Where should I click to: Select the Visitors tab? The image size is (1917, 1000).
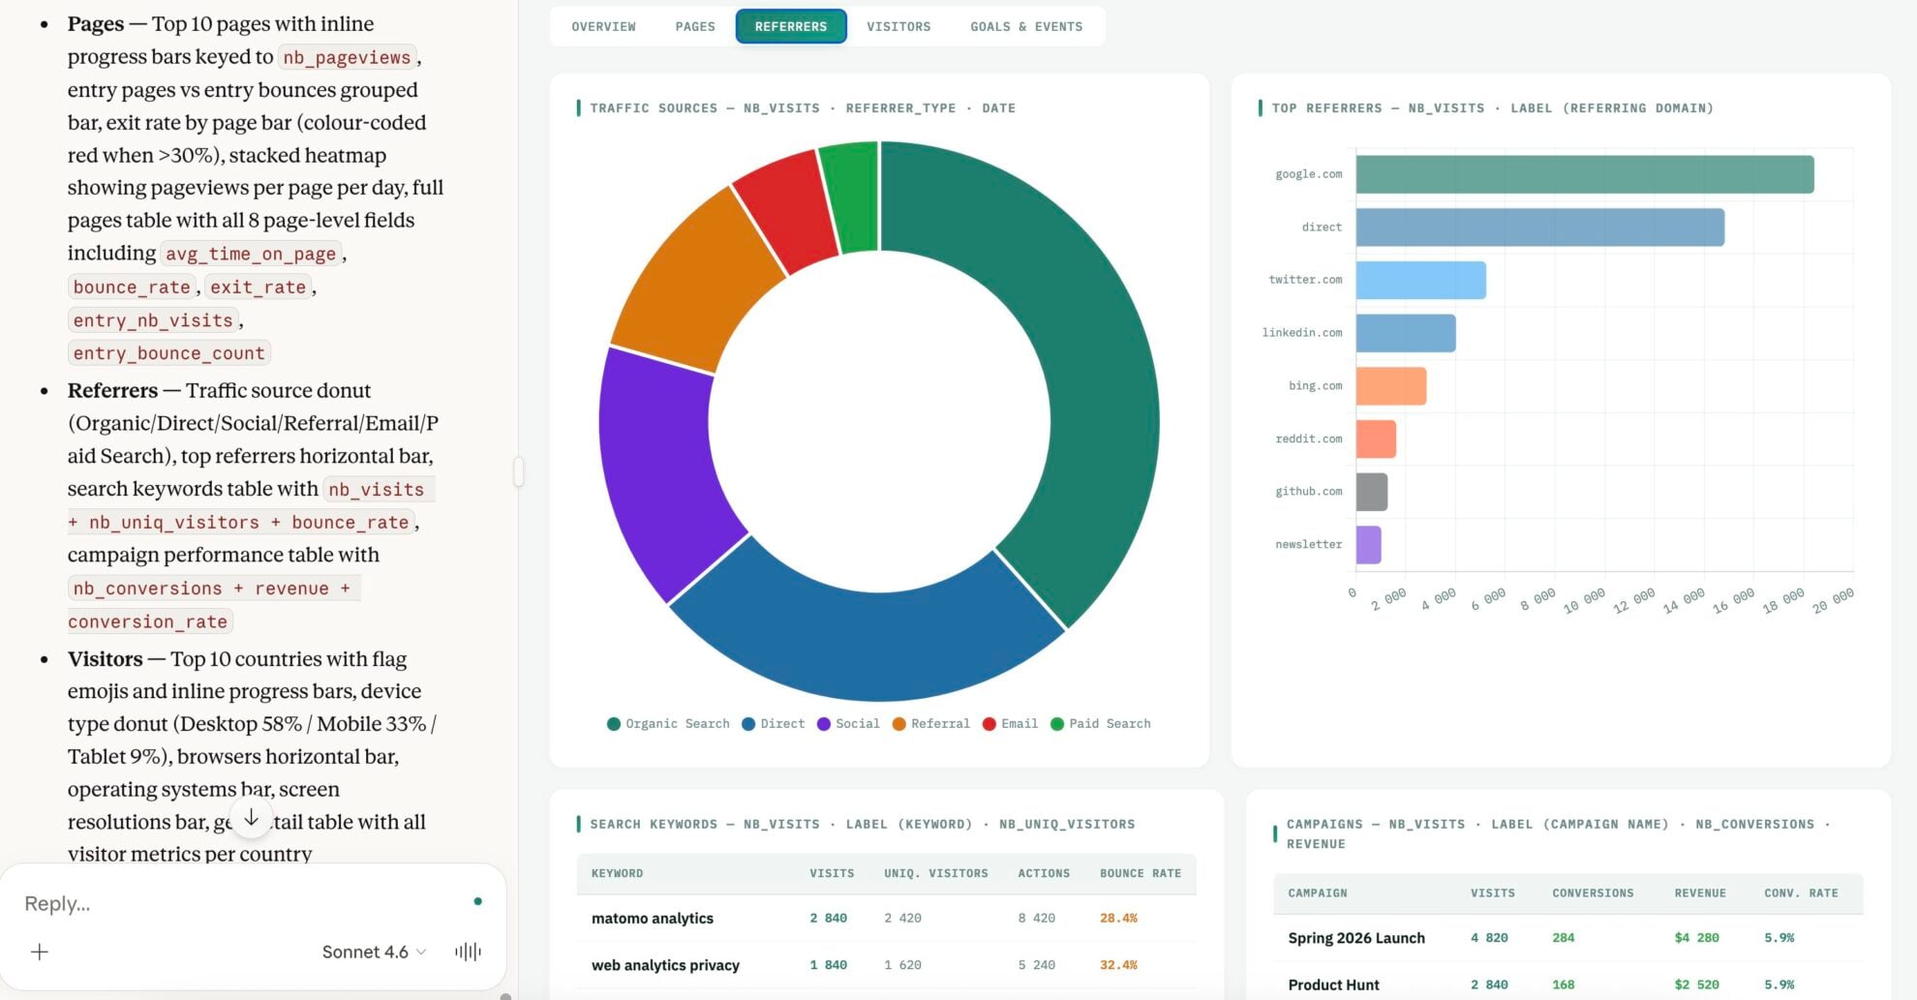click(898, 26)
